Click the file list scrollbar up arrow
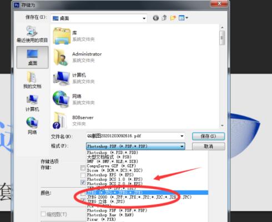272x222 pixels. click(x=222, y=28)
